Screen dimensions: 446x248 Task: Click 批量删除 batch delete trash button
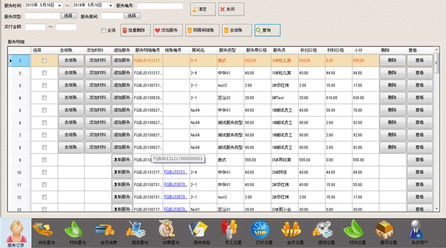click(135, 30)
